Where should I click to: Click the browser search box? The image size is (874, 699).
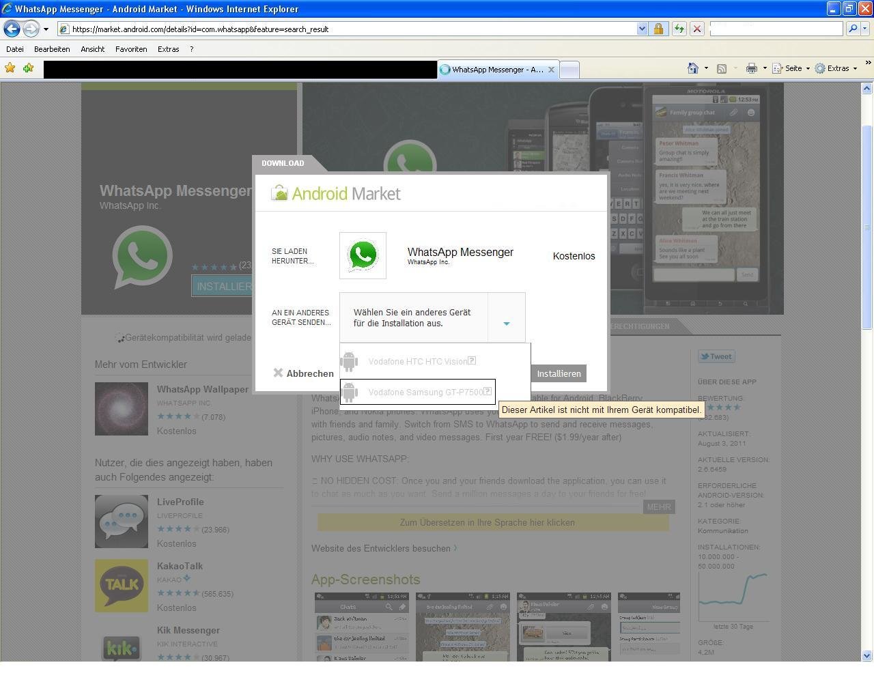point(776,29)
